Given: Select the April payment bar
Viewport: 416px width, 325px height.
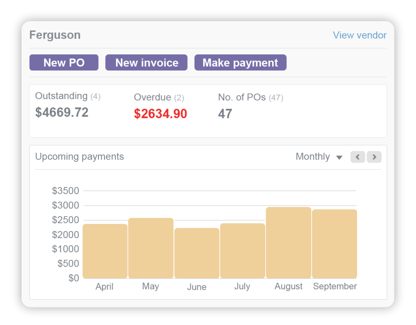Looking at the screenshot, I should (105, 250).
